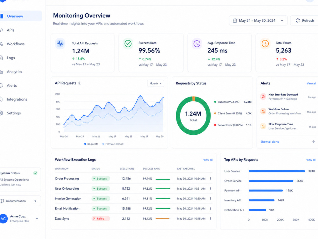
Task: Click the Total Errors exclamation icon
Action: coord(265,43)
